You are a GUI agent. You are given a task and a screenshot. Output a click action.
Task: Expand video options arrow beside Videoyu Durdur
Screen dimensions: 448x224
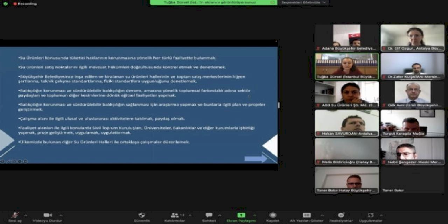tap(61, 215)
